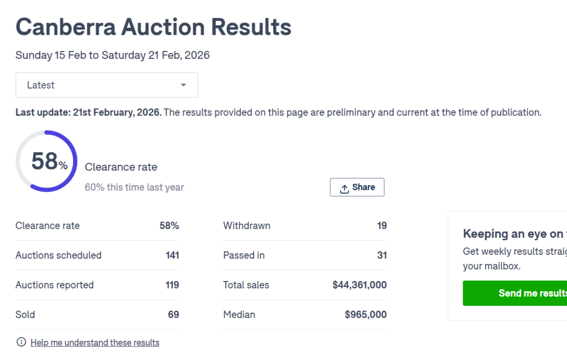Click the info circle icon beside help link
Viewport: 567px width, 353px height.
point(22,343)
